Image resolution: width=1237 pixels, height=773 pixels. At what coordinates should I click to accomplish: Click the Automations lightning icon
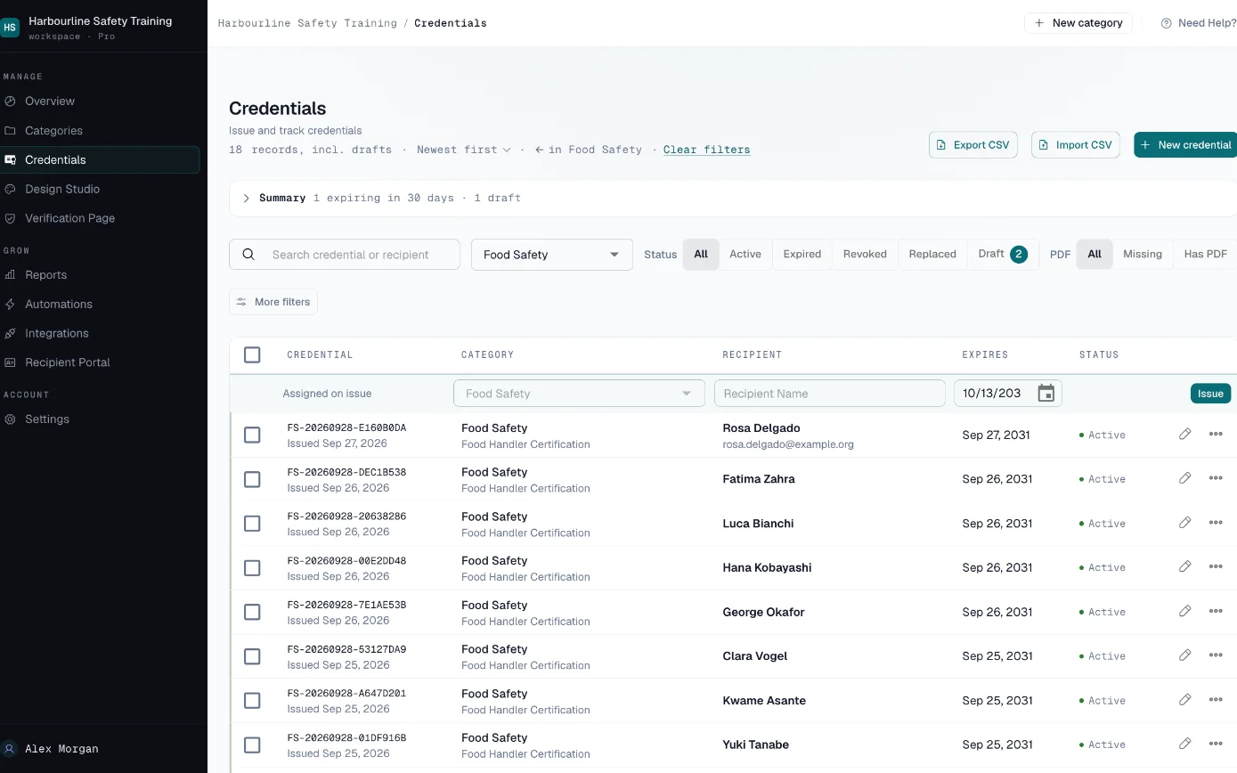[10, 304]
